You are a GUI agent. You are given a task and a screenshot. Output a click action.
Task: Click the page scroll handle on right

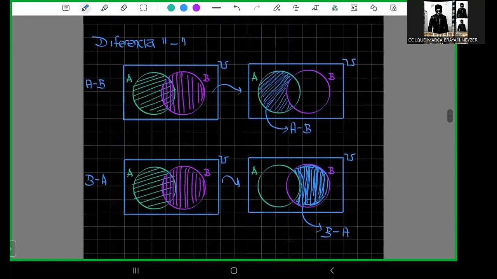point(450,116)
